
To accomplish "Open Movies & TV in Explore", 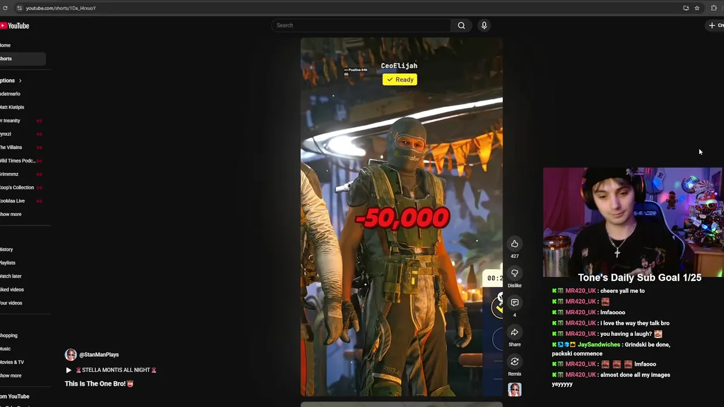I will (12, 362).
